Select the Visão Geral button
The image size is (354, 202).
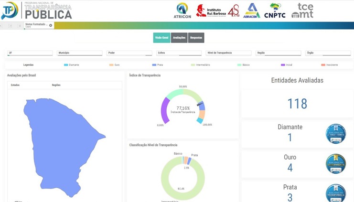tap(161, 38)
